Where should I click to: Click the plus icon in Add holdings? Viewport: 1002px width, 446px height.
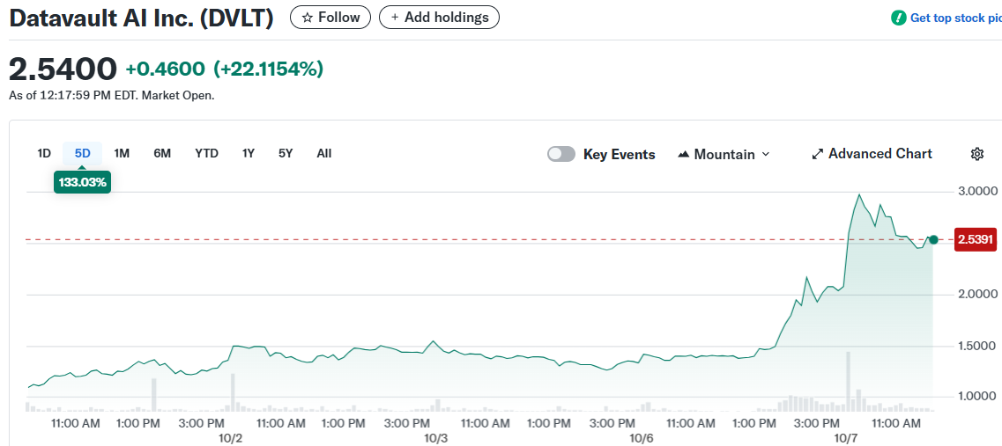pos(394,18)
